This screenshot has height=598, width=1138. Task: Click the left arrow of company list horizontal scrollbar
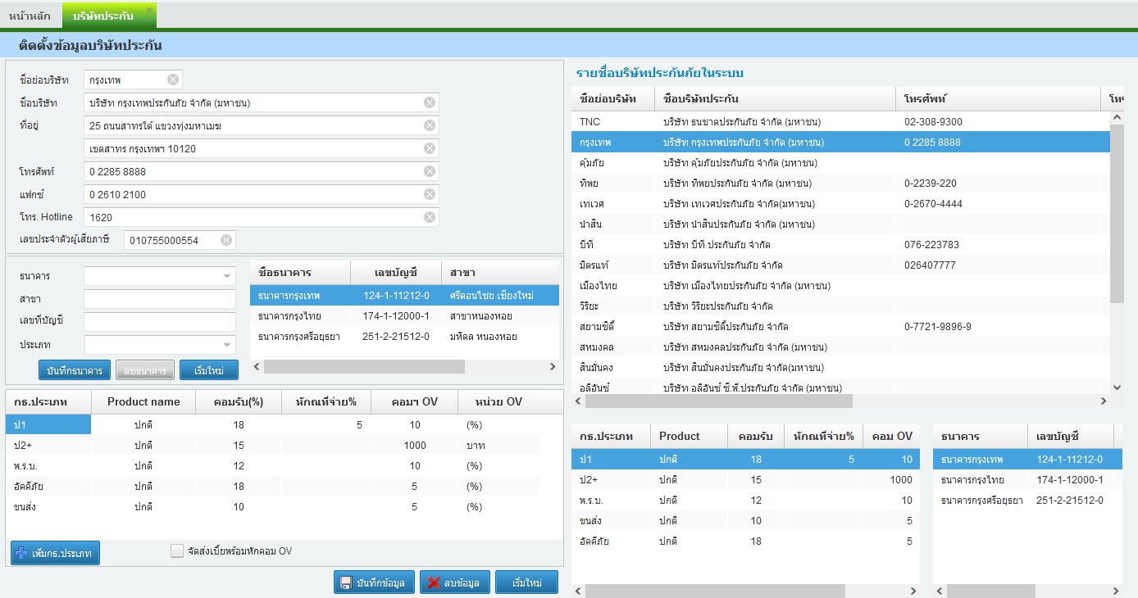point(578,401)
